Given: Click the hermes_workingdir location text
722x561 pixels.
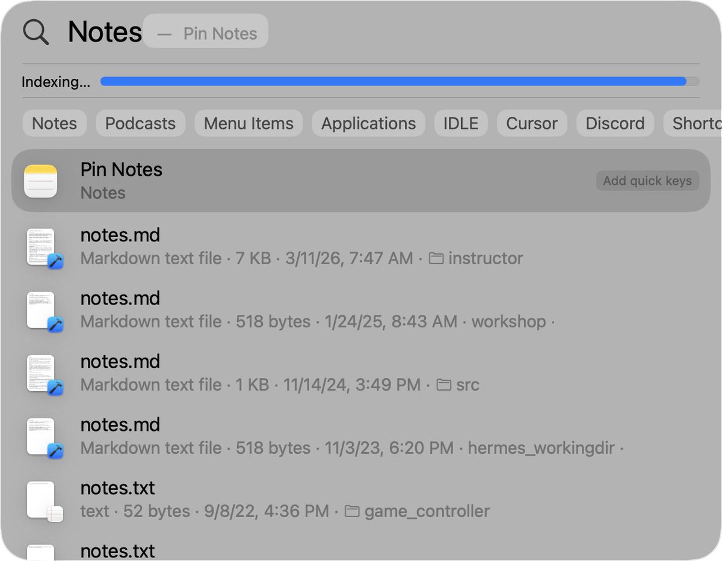Looking at the screenshot, I should point(542,448).
